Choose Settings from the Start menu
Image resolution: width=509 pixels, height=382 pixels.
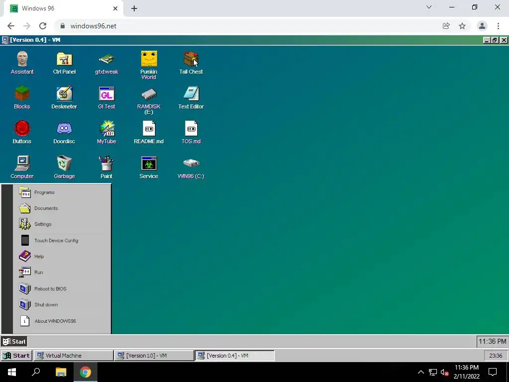(x=62, y=224)
